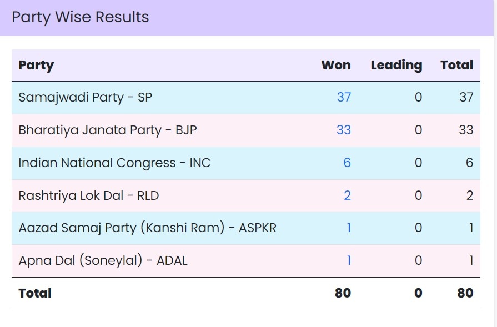Screen dimensions: 497x327
Task: Select the Samajwadi Party - SP name
Action: (85, 98)
